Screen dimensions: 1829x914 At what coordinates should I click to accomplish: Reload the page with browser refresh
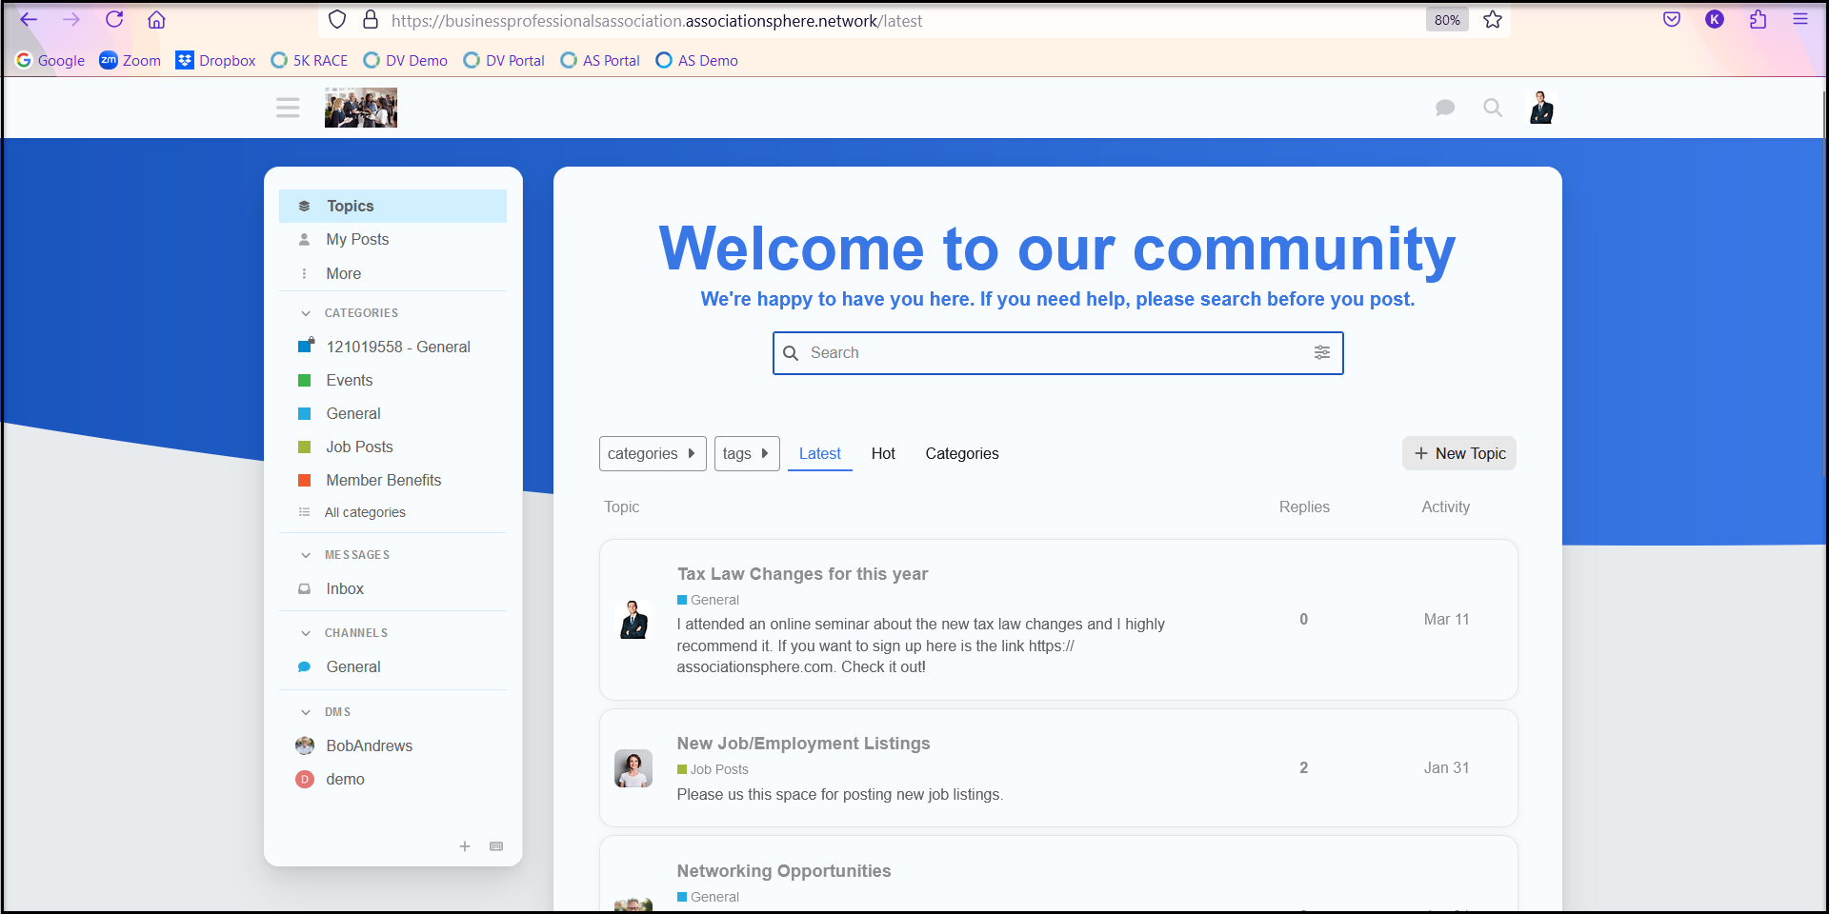click(114, 19)
